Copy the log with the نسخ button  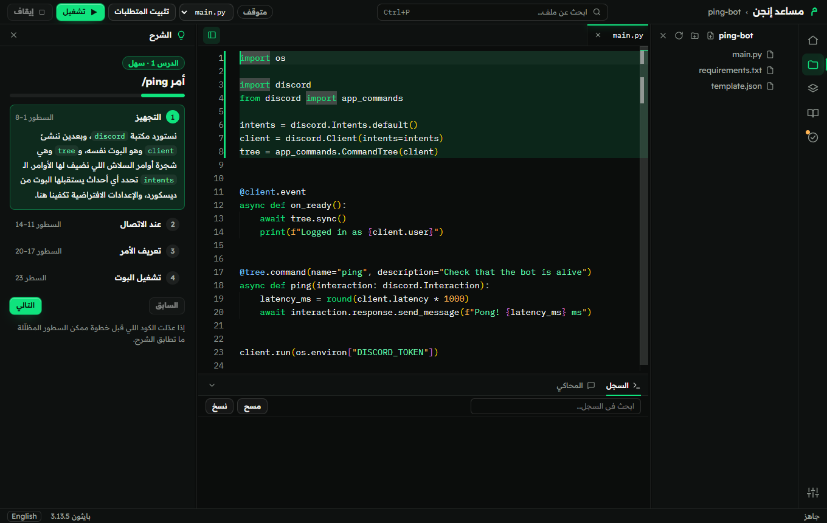[220, 406]
